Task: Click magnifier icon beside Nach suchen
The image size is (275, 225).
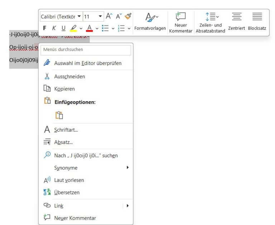Action: click(47, 155)
